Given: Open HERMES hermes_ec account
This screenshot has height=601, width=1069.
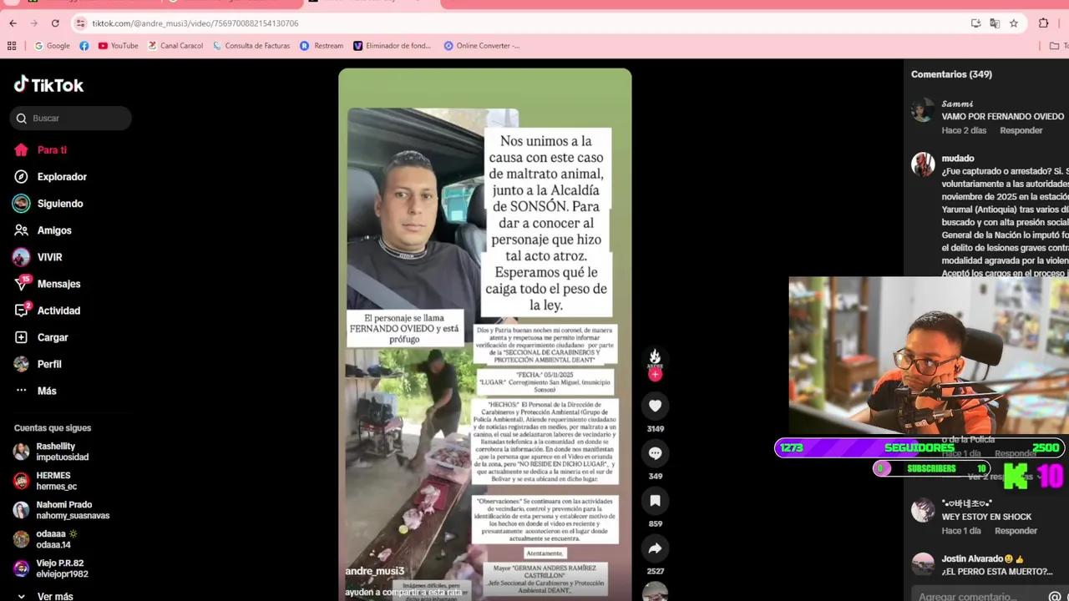Looking at the screenshot, I should [x=45, y=481].
